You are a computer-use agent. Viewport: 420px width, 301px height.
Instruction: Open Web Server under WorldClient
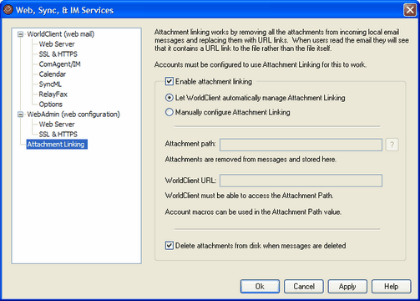pos(57,44)
